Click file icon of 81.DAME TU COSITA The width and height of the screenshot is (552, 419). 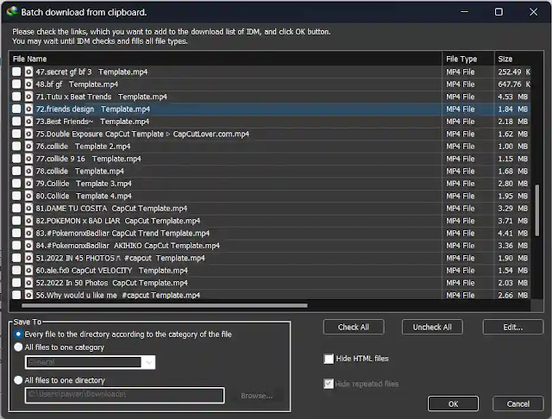(28, 209)
